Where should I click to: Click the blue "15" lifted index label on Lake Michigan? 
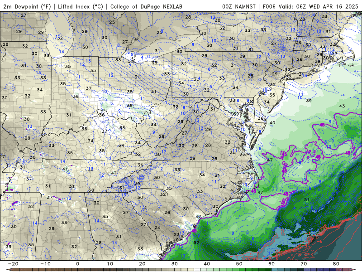(x=58, y=36)
